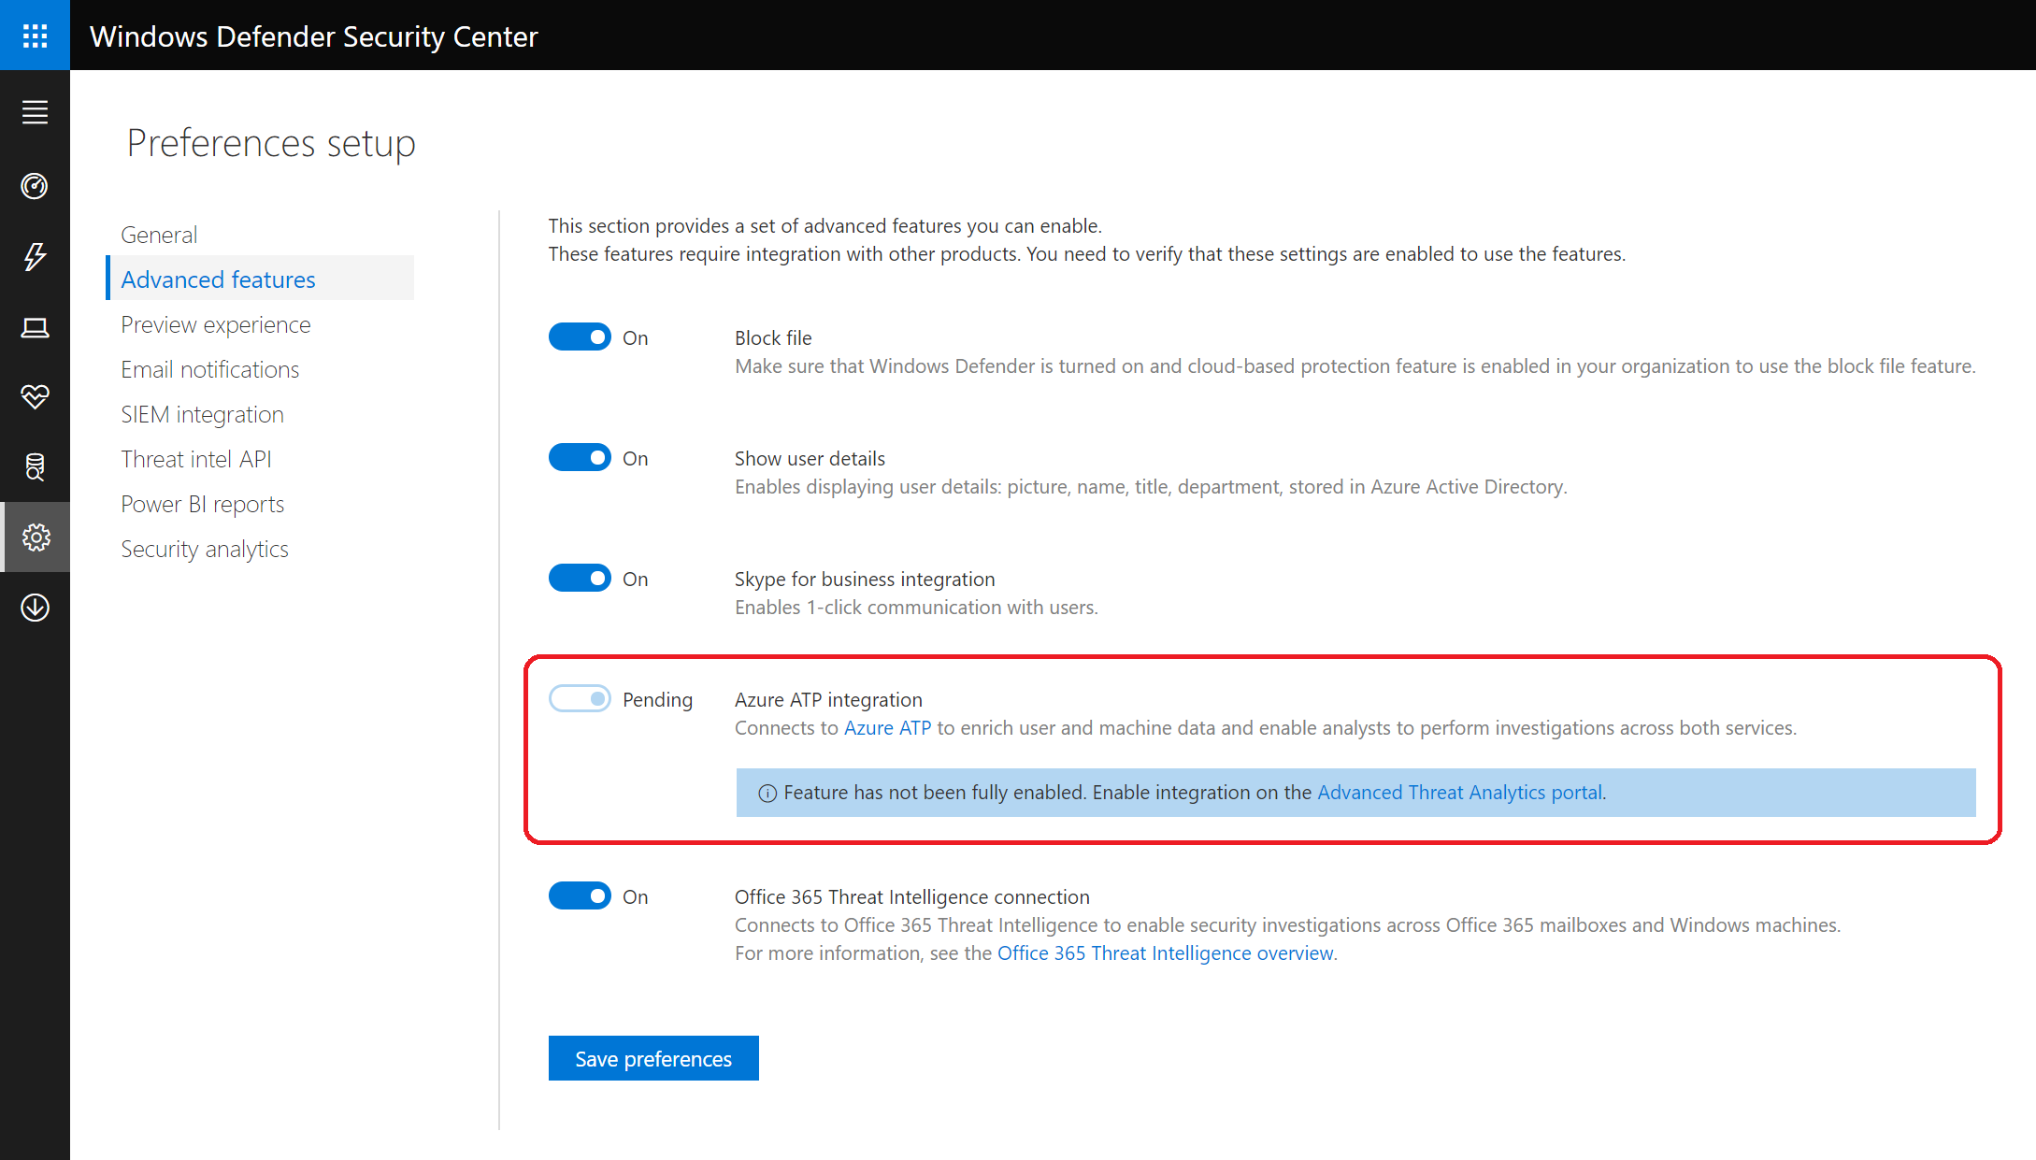This screenshot has height=1160, width=2036.
Task: Open the alerts lightning bolt icon
Action: coord(35,256)
